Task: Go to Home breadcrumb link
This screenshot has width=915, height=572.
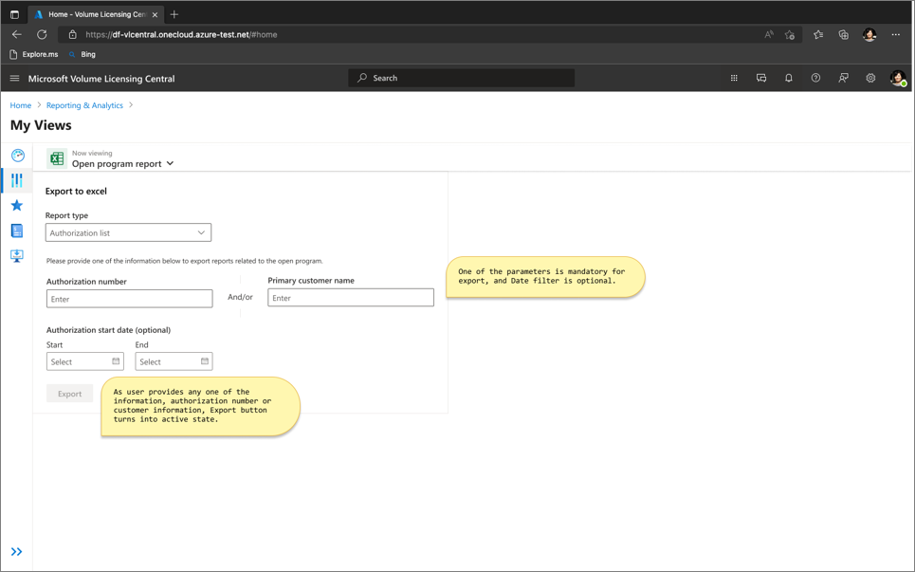Action: tap(21, 105)
